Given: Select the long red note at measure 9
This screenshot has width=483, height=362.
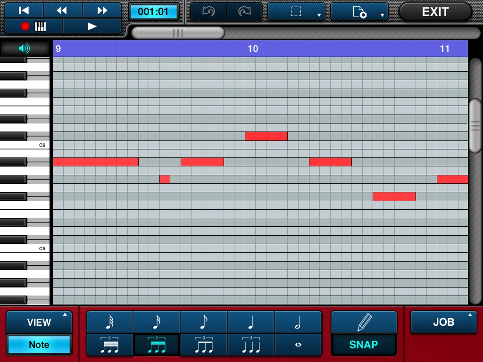Looking at the screenshot, I should pos(95,162).
